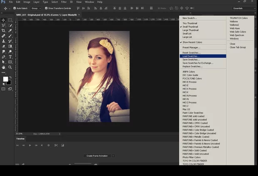258x176 pixels.
Task: Enable Show Transform Controls checkbox
Action: coord(46,8)
